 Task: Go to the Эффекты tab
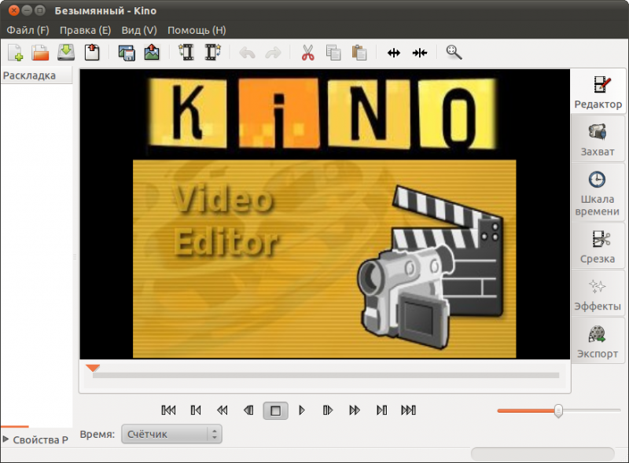tap(598, 293)
